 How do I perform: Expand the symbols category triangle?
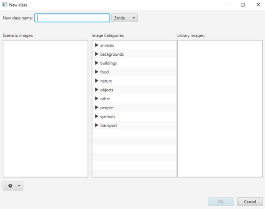point(97,116)
